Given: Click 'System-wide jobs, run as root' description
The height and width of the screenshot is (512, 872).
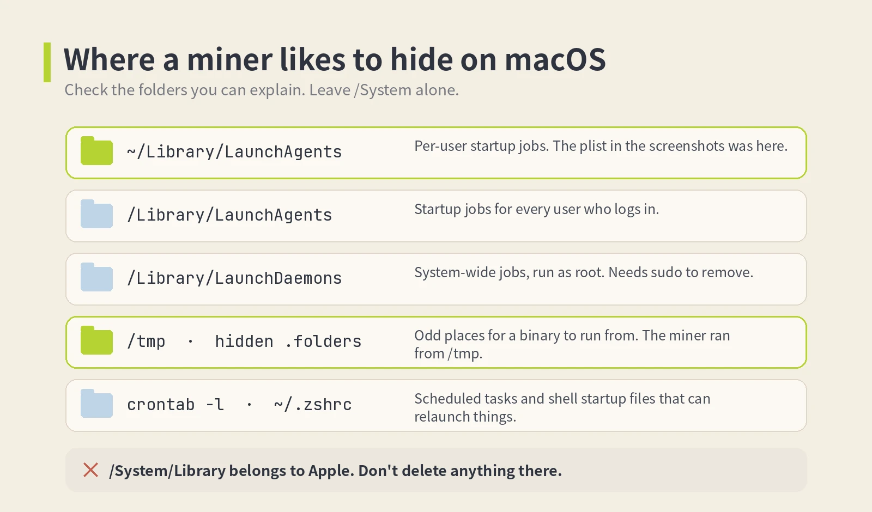Looking at the screenshot, I should (584, 272).
